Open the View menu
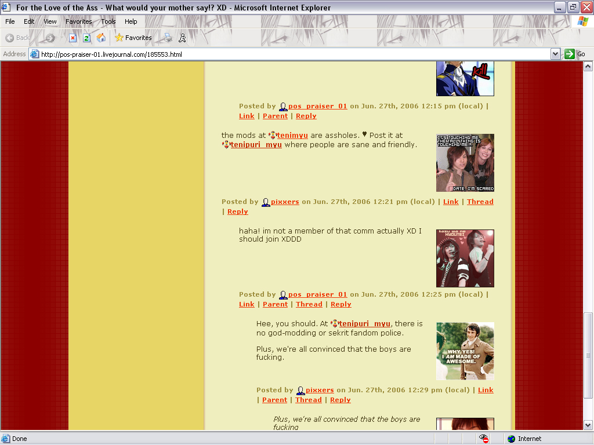Viewport: 594px width, 445px height. (50, 21)
